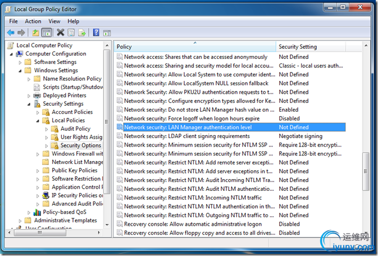Click the policy icon beside Force logoff row
The width and height of the screenshot is (378, 256).
pyautogui.click(x=120, y=118)
